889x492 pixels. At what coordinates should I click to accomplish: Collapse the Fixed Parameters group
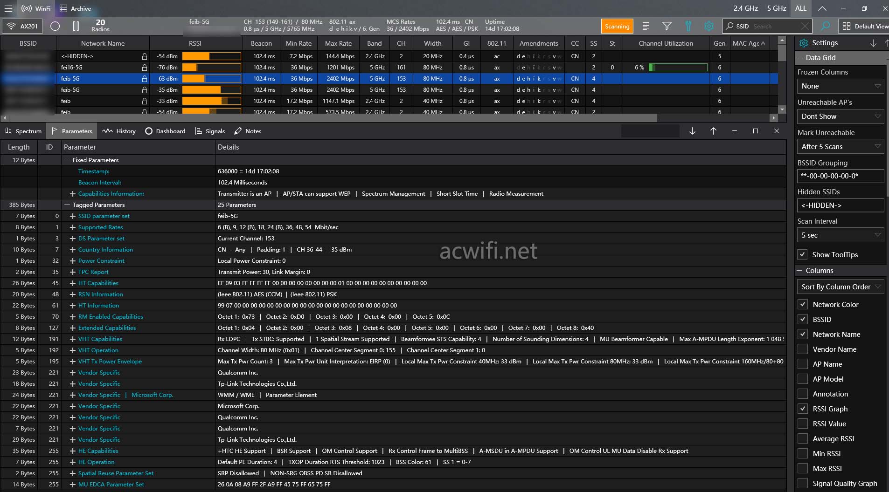67,160
